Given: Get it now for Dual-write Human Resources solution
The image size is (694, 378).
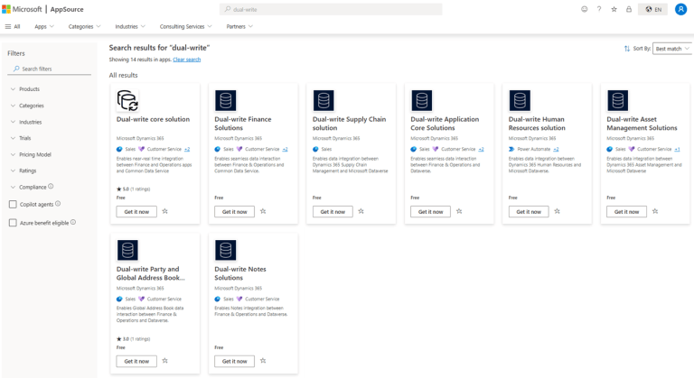Looking at the screenshot, I should (x=529, y=212).
